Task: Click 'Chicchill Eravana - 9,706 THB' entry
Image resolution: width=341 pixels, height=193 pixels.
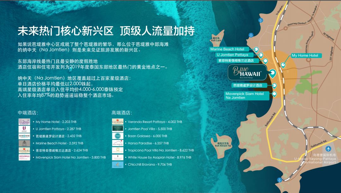Action: pos(150,165)
